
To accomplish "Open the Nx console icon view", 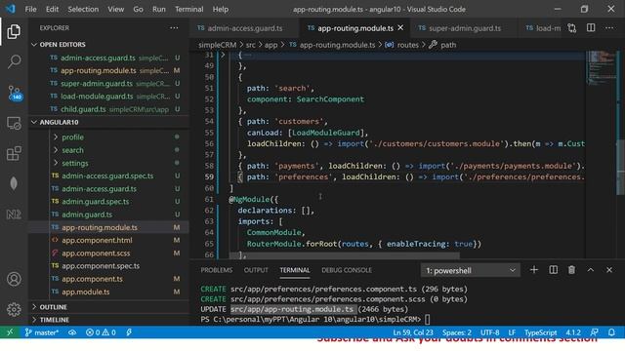I will 14,214.
